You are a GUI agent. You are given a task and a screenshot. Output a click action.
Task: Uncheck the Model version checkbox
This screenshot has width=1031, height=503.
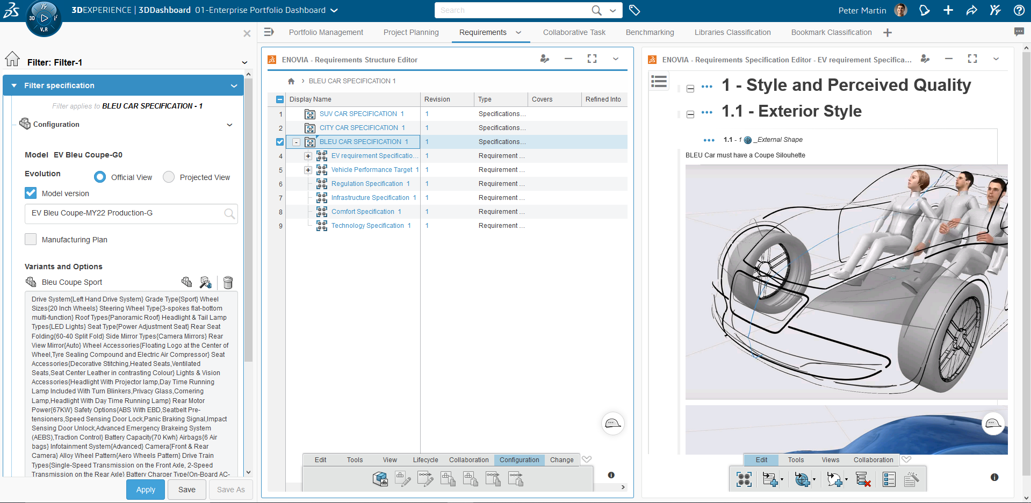(x=31, y=193)
